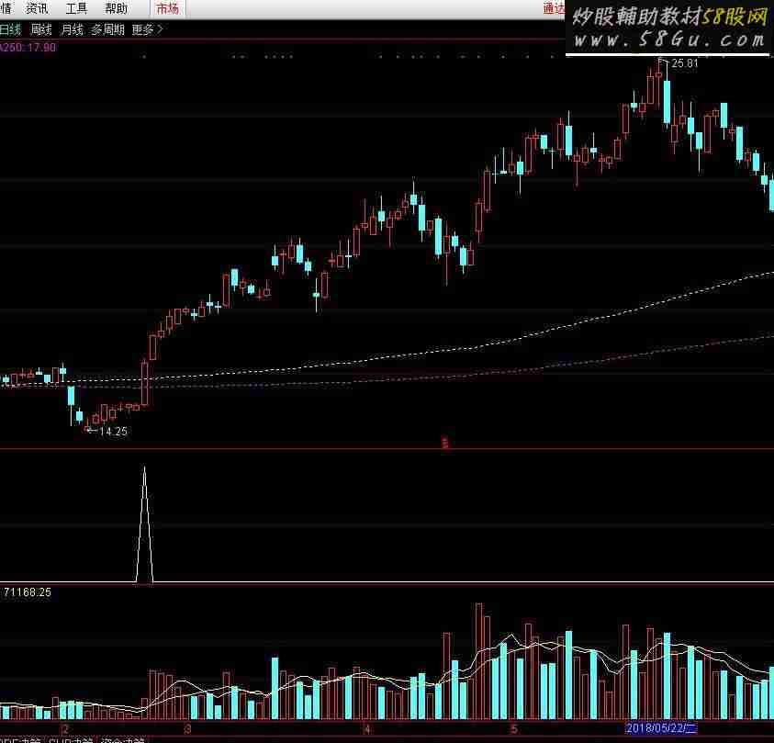Click the month 4 marker on date axis

pos(366,728)
